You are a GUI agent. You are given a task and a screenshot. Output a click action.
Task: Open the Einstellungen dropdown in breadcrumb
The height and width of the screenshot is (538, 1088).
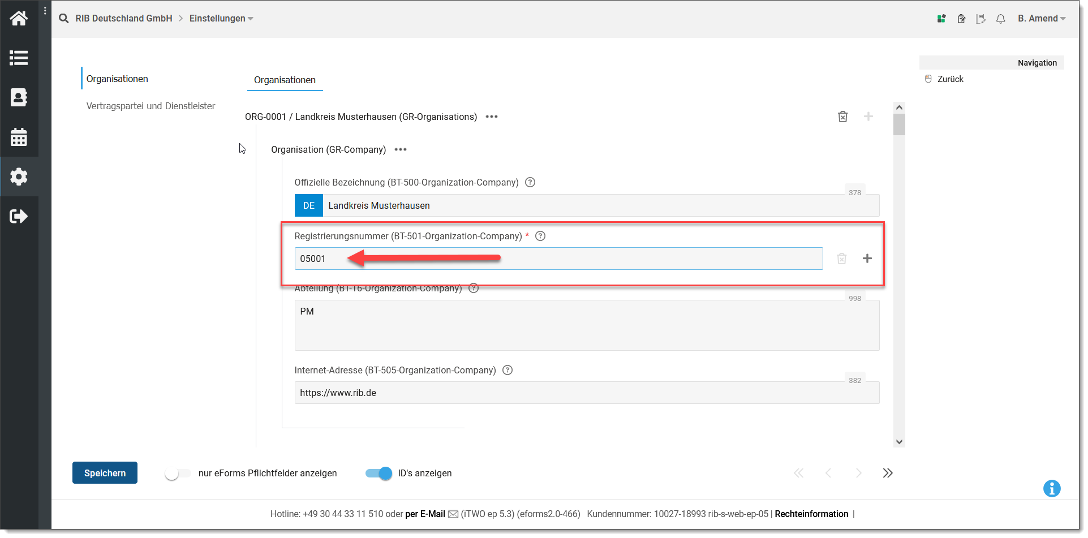click(x=221, y=19)
